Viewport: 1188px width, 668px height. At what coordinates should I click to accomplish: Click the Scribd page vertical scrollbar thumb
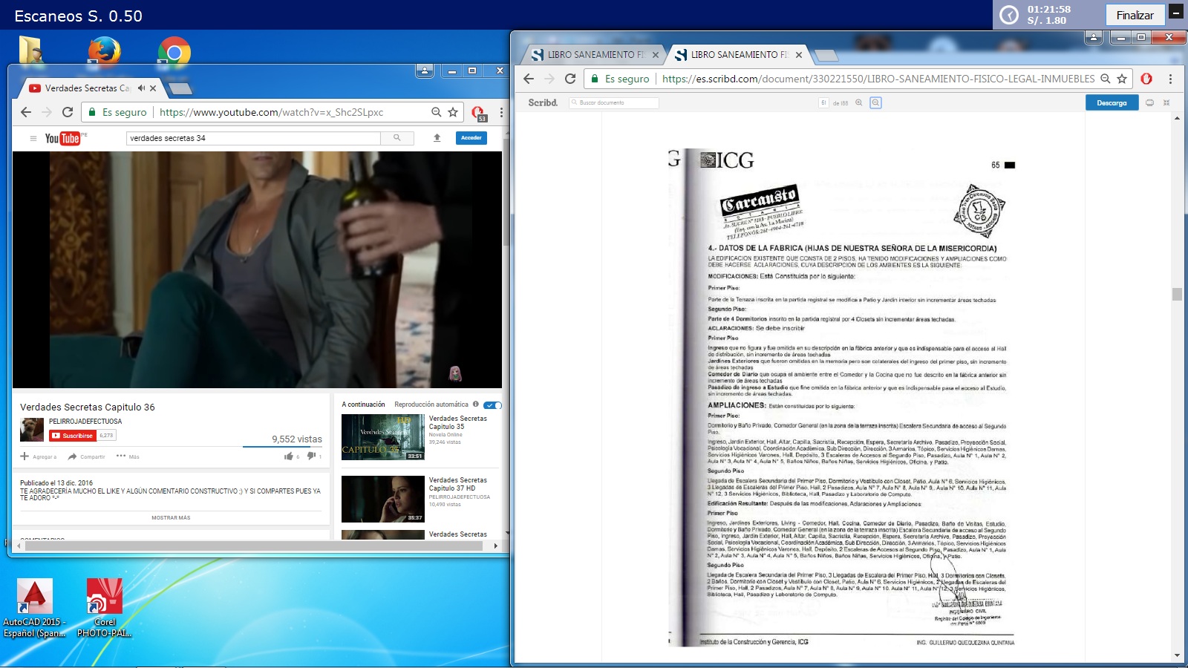1177,294
